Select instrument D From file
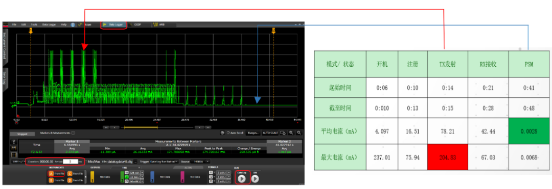This screenshot has width=552, height=189. click(75, 180)
